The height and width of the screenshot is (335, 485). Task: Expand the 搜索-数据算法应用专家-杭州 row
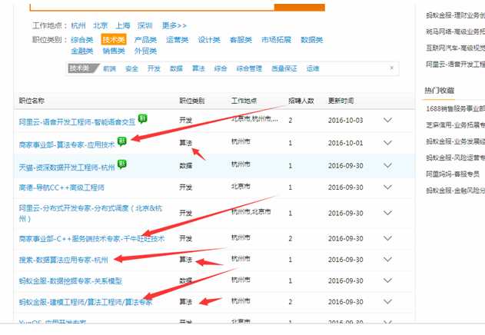387,260
